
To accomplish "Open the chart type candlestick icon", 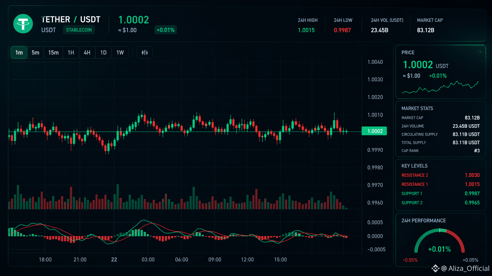I will [x=144, y=53].
